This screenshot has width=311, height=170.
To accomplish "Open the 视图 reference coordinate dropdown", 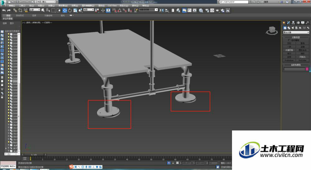I will pyautogui.click(x=88, y=10).
